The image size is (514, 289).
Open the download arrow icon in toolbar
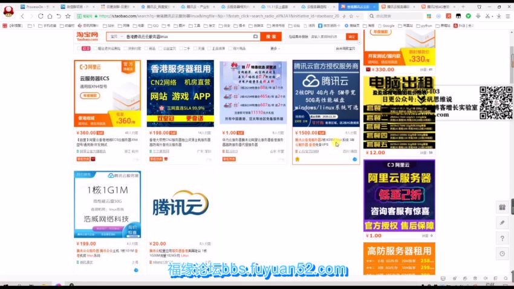pyautogui.click(x=499, y=16)
